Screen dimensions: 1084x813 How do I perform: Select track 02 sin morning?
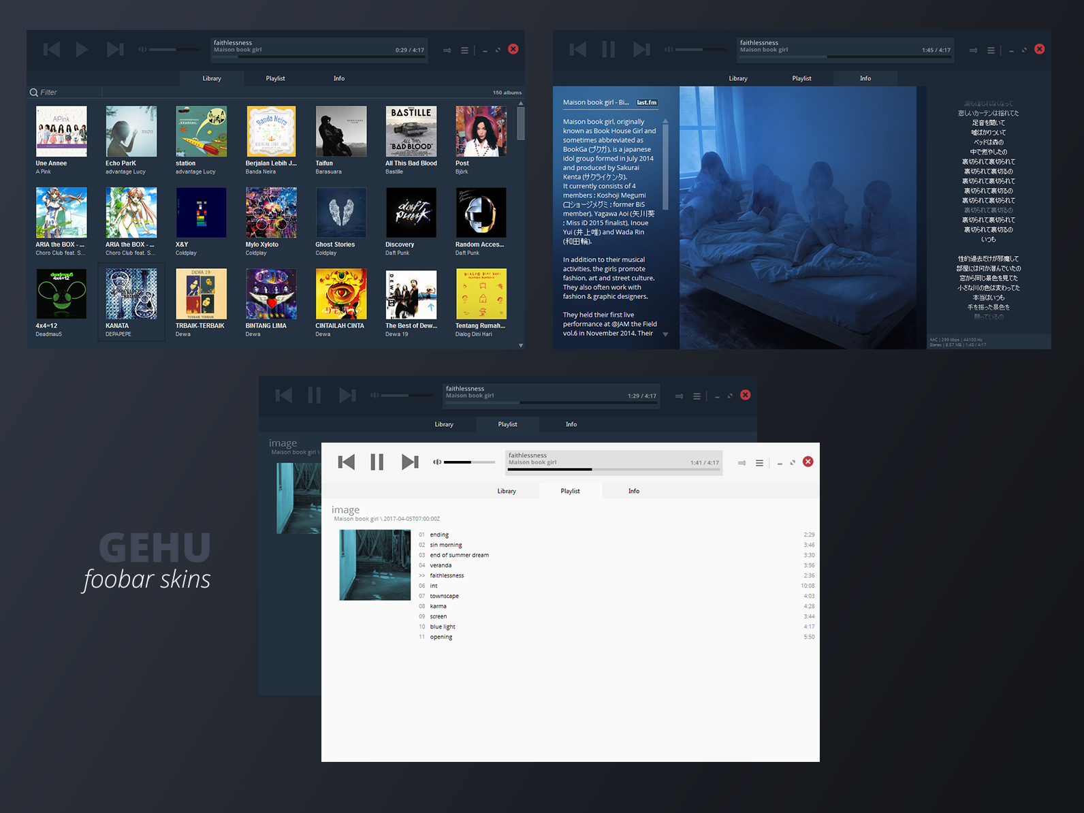(x=616, y=545)
